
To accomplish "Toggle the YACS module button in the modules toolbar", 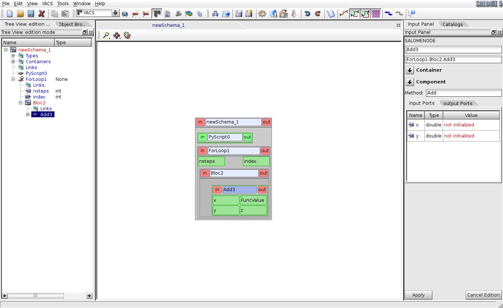I will 157,14.
